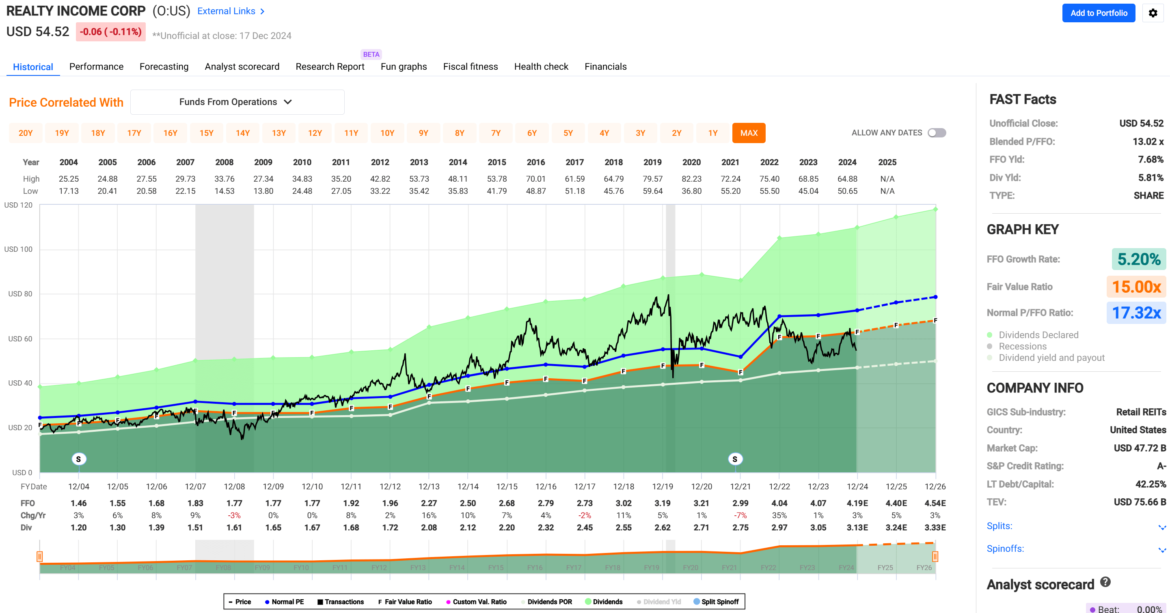Click the Price legend item
The image size is (1170, 613).
(x=240, y=602)
